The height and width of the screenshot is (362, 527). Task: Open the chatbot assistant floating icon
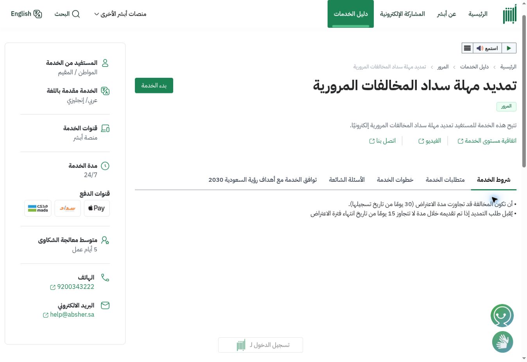pyautogui.click(x=502, y=316)
